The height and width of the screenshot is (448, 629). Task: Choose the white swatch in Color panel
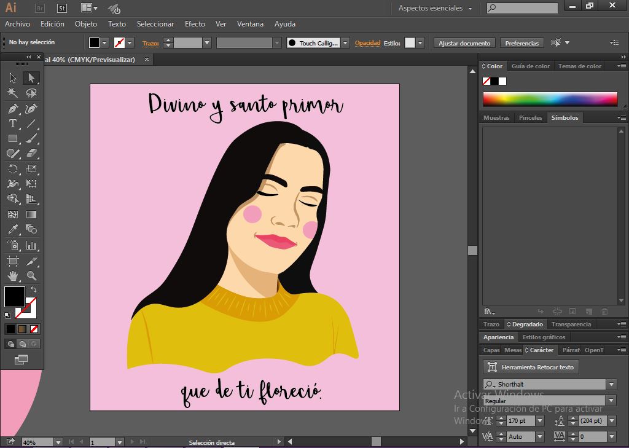click(502, 81)
